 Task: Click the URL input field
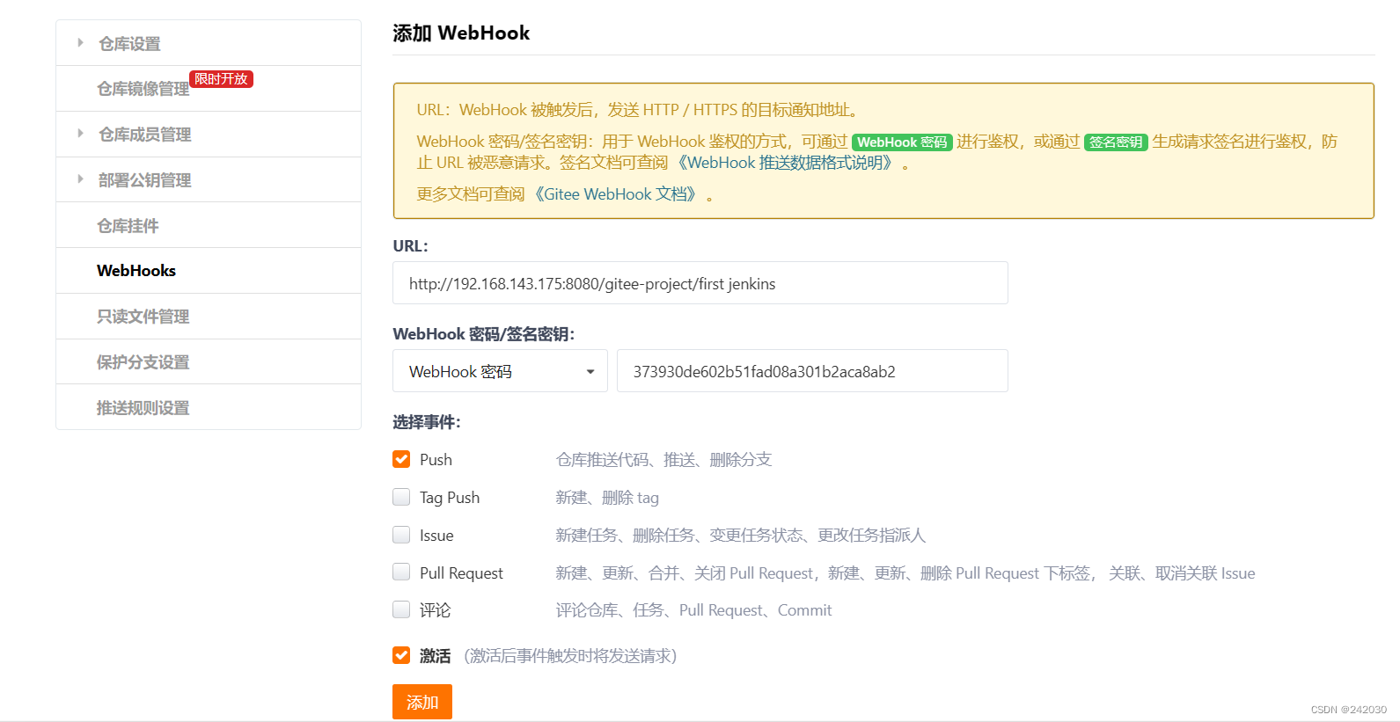pyautogui.click(x=700, y=283)
